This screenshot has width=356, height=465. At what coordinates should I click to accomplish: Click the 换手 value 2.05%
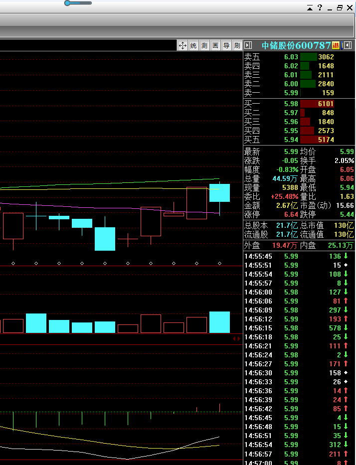pos(345,161)
